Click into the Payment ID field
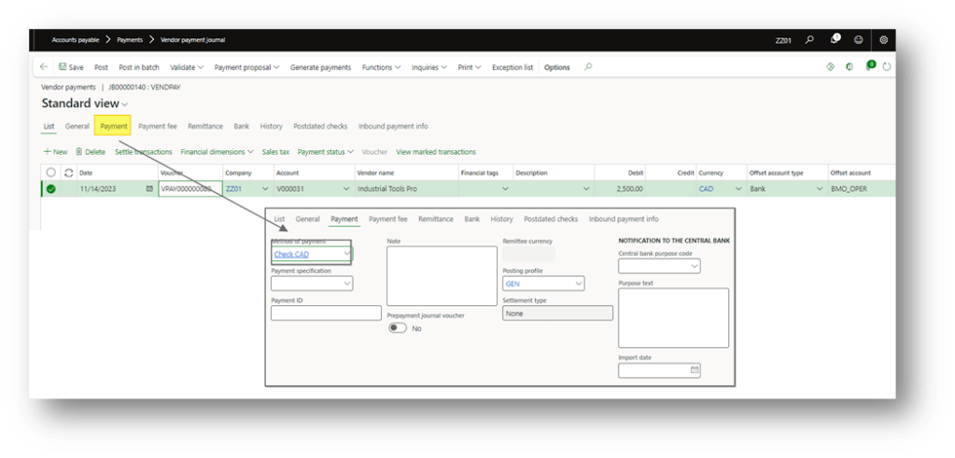955x458 pixels. click(326, 313)
